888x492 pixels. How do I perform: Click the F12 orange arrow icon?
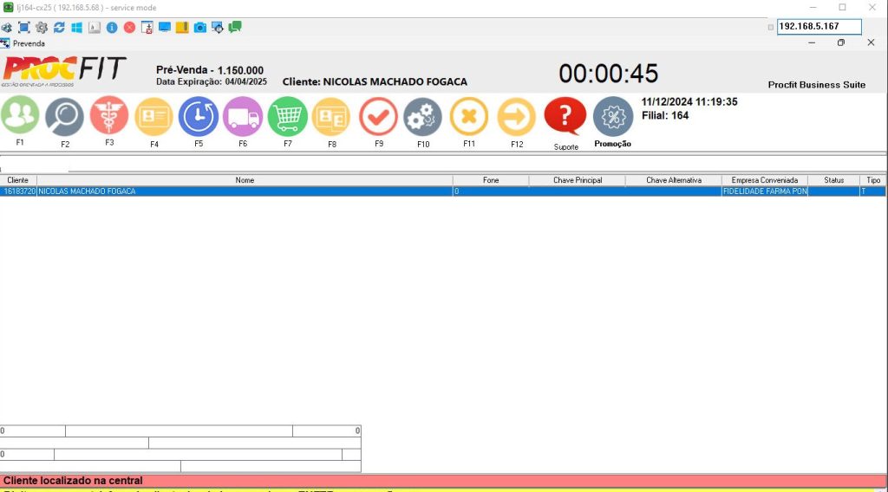[x=517, y=116]
